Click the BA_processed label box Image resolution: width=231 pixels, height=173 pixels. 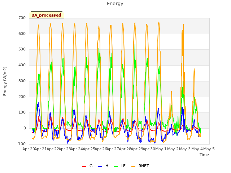(47, 15)
